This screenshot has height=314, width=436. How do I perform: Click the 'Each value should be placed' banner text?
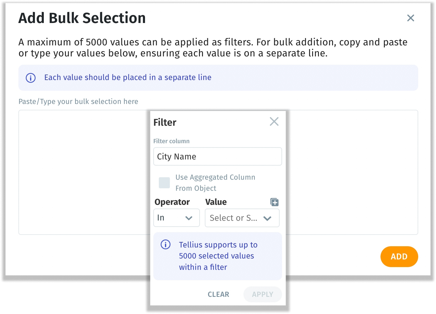(128, 78)
